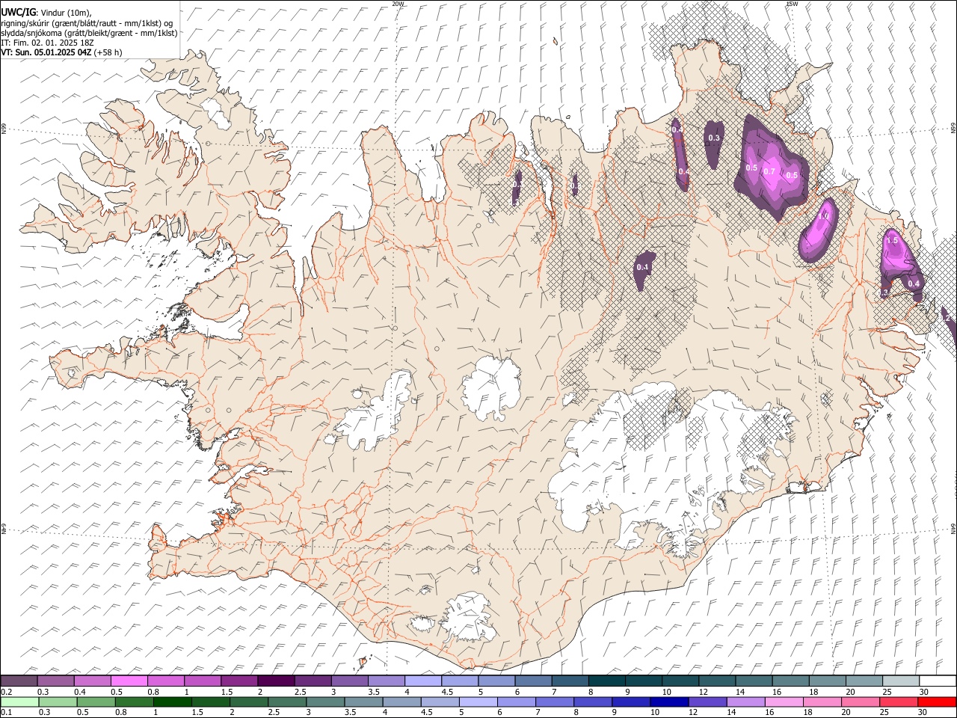957x718 pixels.
Task: Click the bright red swatch labeled 30, lower row
Action: coord(936,702)
